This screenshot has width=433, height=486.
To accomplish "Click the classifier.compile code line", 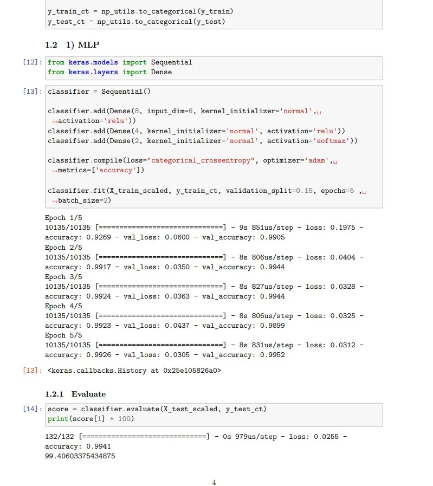I will [190, 160].
